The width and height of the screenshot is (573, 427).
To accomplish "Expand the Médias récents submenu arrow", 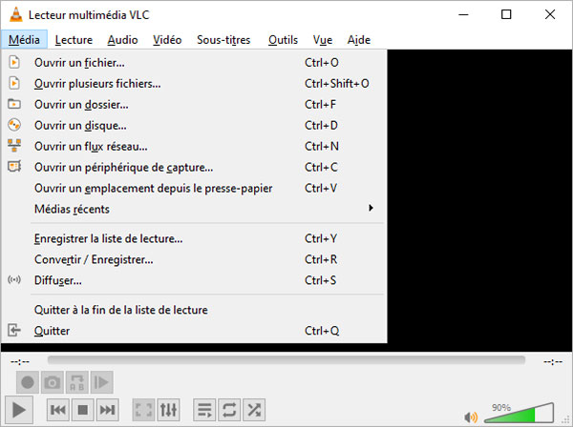I will point(371,208).
